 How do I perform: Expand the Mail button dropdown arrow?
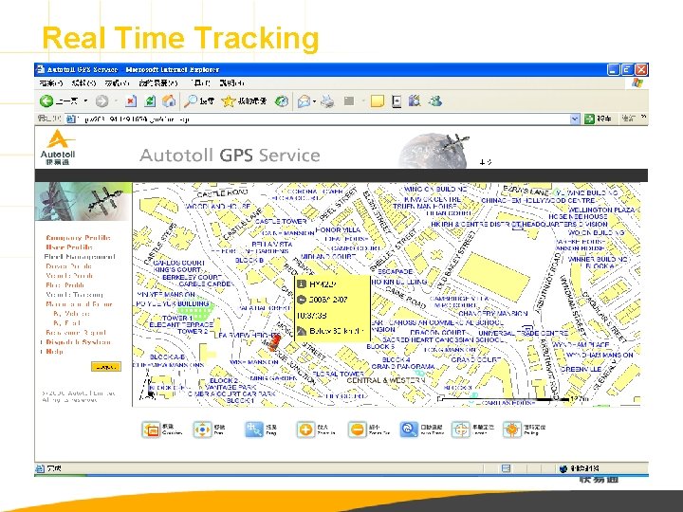coord(314,101)
